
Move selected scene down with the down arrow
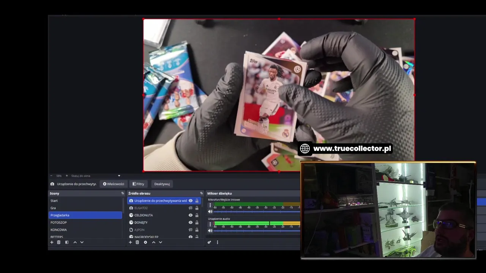[82, 242]
